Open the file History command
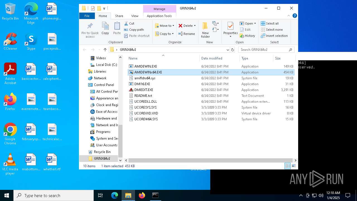Screen dimensions: 357x201 tap(247, 36)
